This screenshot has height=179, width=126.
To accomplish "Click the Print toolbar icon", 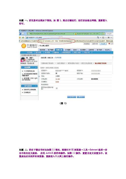I will tap(109, 37).
